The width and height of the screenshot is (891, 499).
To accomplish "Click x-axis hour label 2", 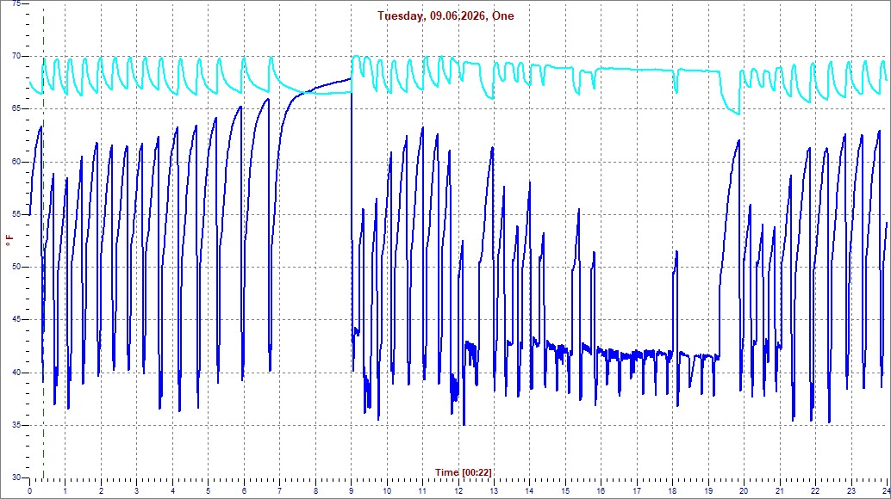I will tap(101, 491).
